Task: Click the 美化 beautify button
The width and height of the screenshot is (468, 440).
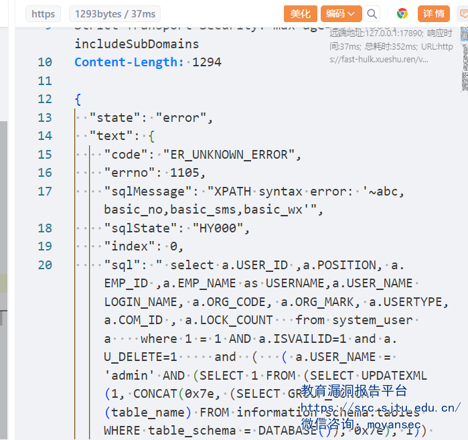Action: point(300,14)
